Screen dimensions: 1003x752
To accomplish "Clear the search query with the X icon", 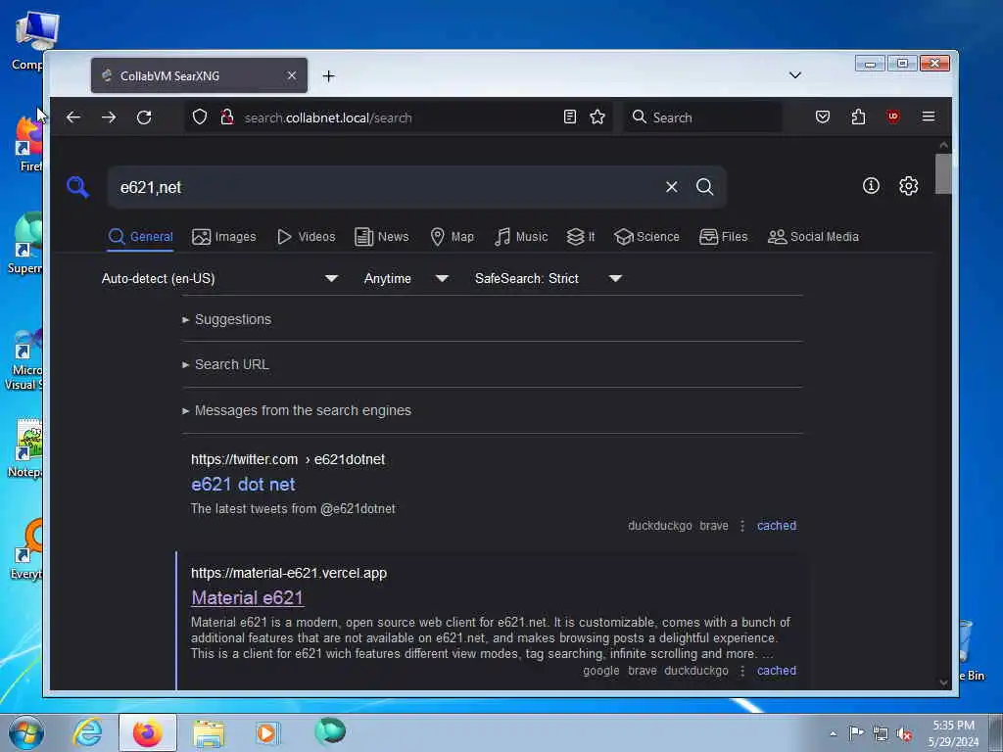I will [x=672, y=187].
